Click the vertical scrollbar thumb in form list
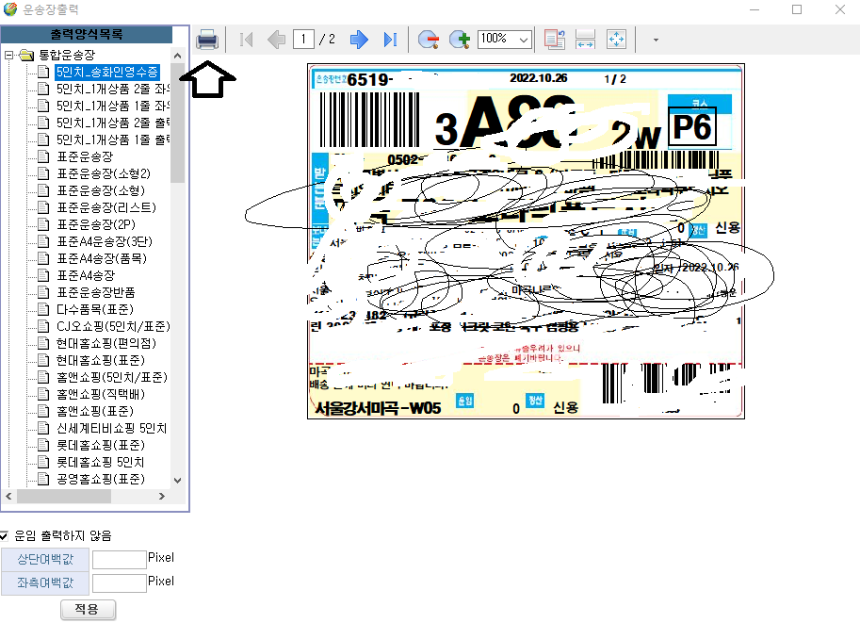The height and width of the screenshot is (623, 860). click(177, 123)
